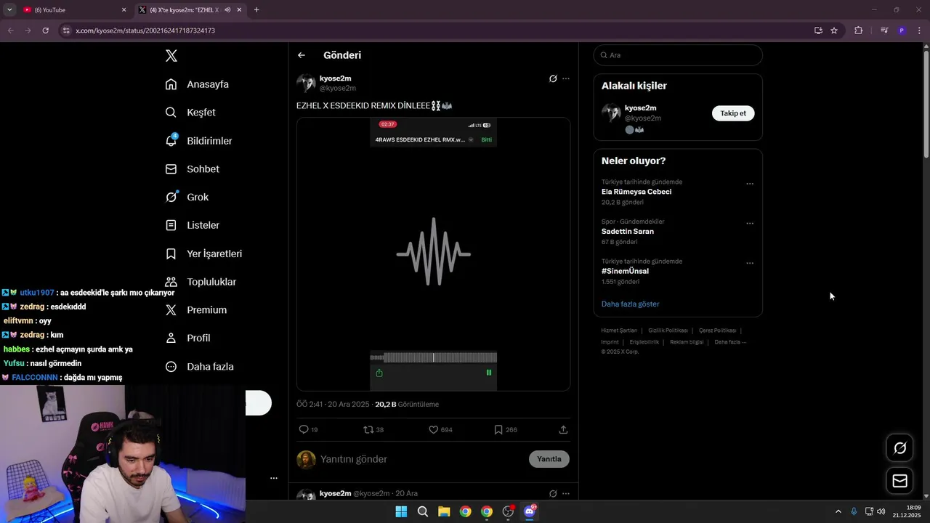Click the browser address bar URL
This screenshot has width=930, height=523.
coord(145,31)
